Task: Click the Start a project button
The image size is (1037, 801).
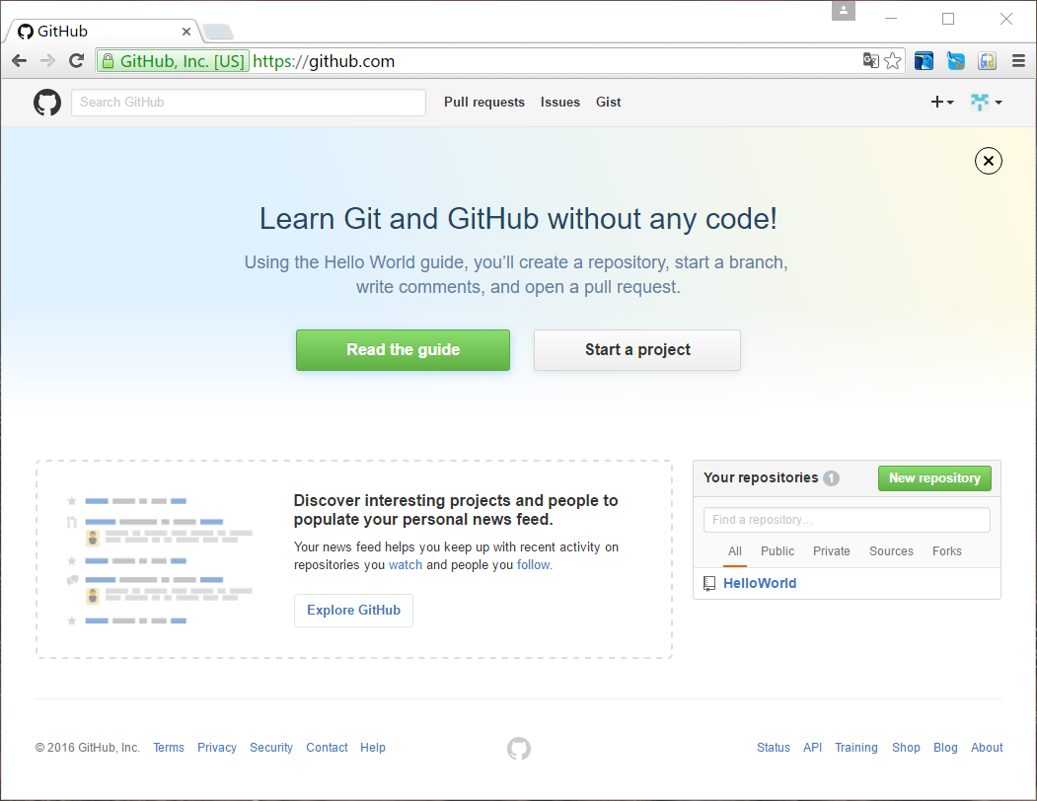Action: point(636,350)
